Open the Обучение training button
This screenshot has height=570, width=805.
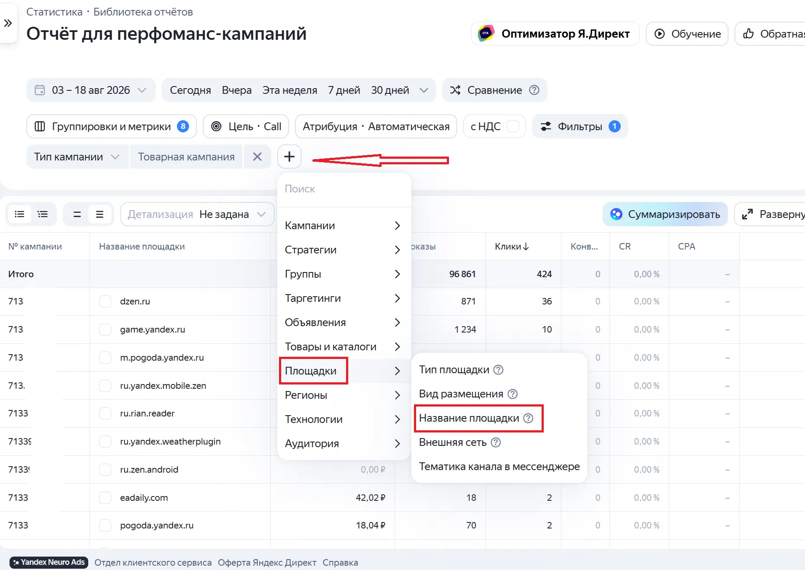[687, 34]
